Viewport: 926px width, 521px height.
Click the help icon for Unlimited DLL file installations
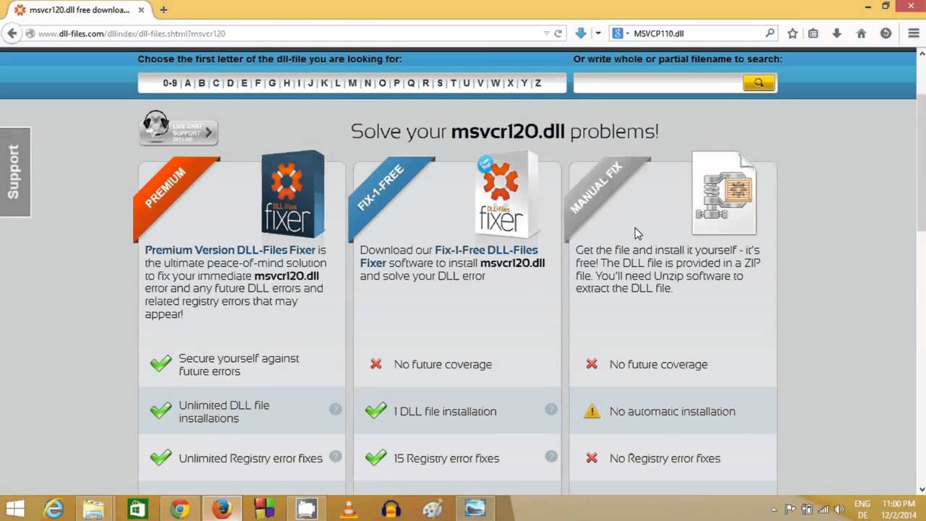335,410
